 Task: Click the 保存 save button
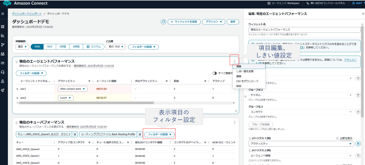233,22
